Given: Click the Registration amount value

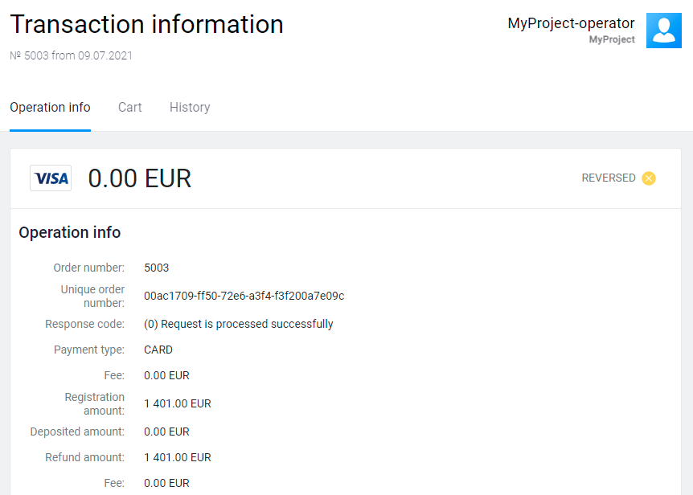Looking at the screenshot, I should [x=177, y=403].
